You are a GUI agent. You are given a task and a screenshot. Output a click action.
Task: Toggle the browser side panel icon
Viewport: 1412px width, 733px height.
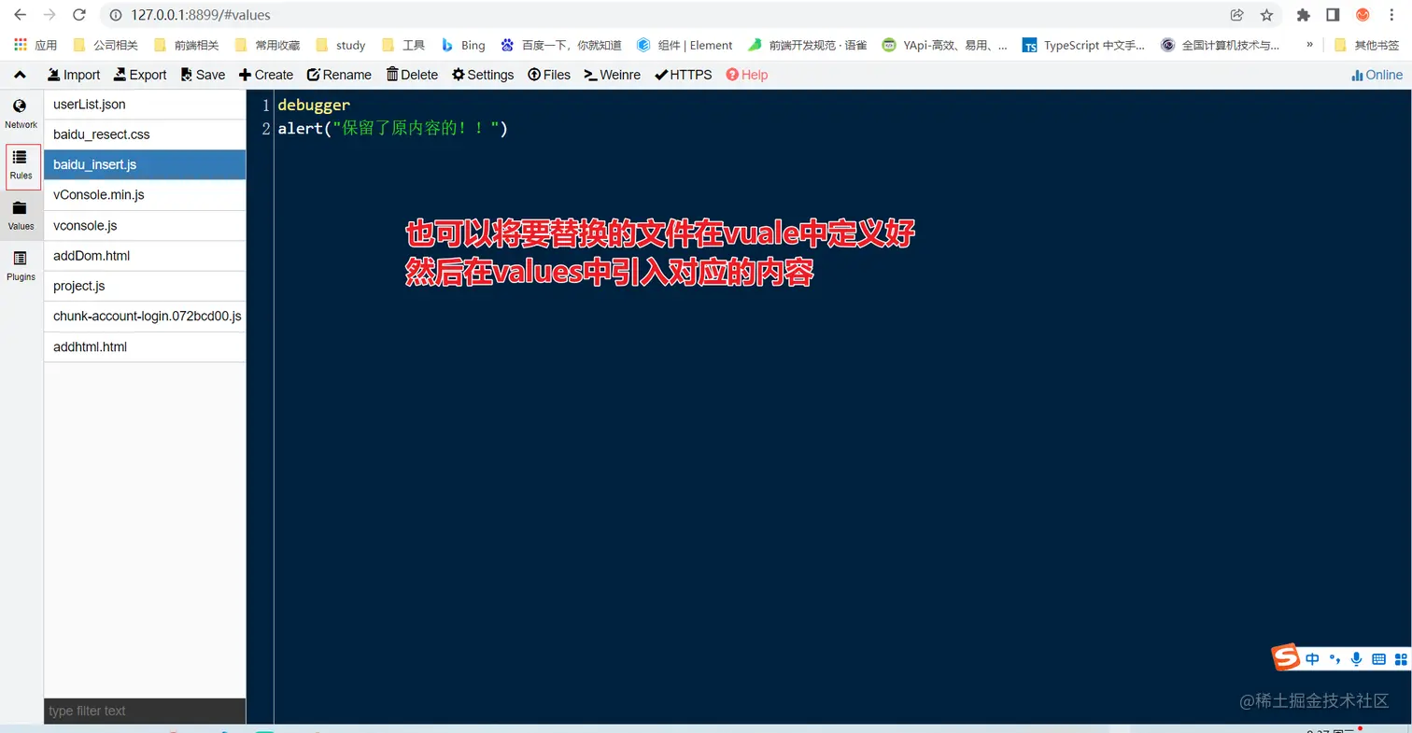[1334, 15]
